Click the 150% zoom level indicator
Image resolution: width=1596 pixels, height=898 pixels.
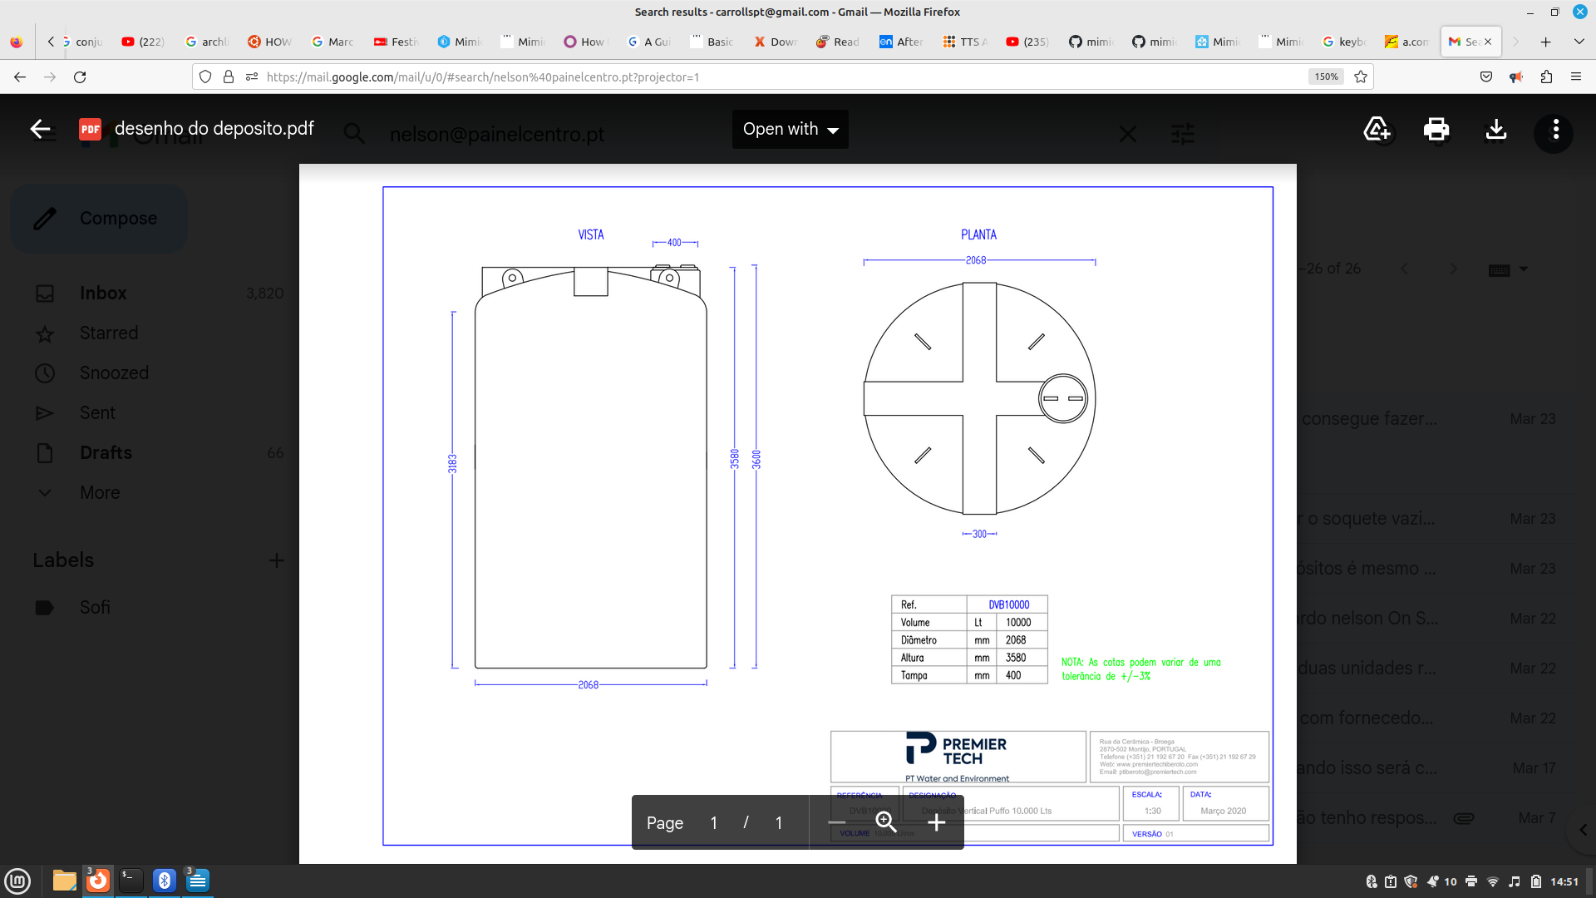tap(1326, 76)
